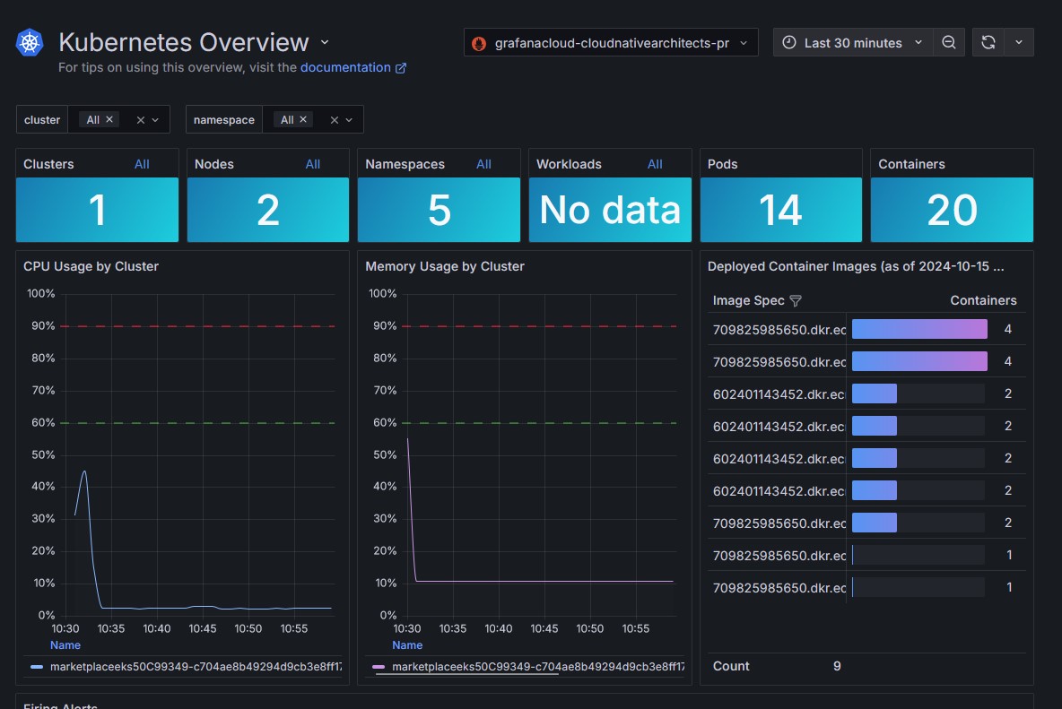Click the All link in Nodes panel
Screen dimensions: 1062x709
312,164
